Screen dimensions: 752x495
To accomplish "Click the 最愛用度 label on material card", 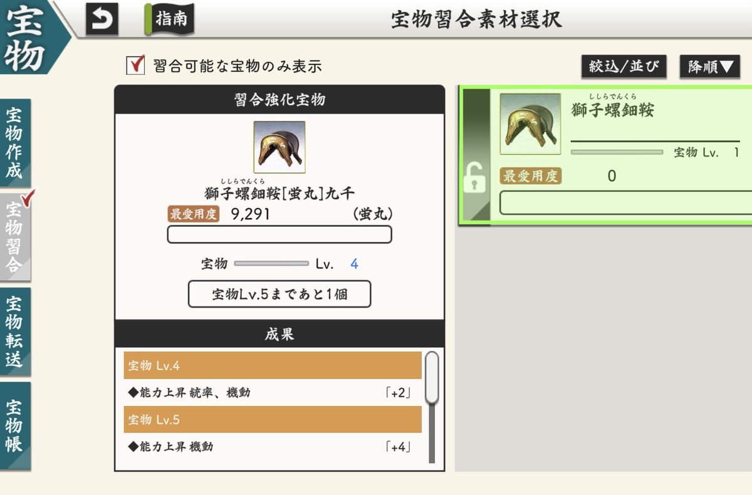I will [530, 176].
